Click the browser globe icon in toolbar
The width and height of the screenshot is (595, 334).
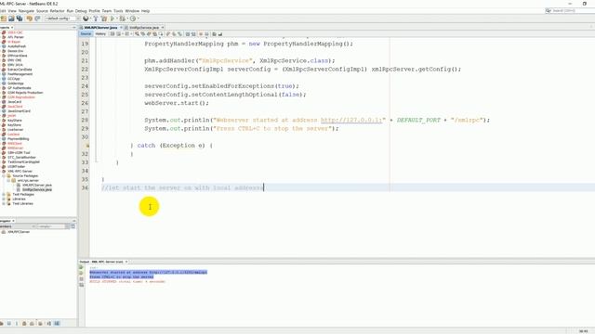pyautogui.click(x=86, y=19)
